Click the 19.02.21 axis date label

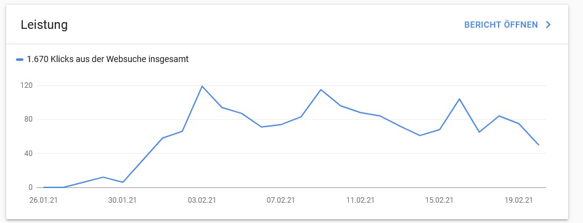(x=518, y=200)
